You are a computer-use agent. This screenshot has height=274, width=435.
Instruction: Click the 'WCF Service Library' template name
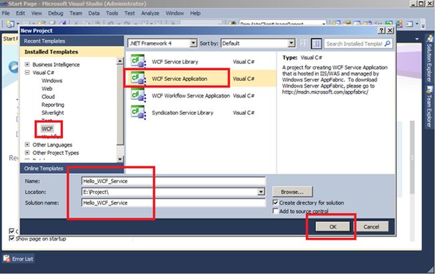175,61
